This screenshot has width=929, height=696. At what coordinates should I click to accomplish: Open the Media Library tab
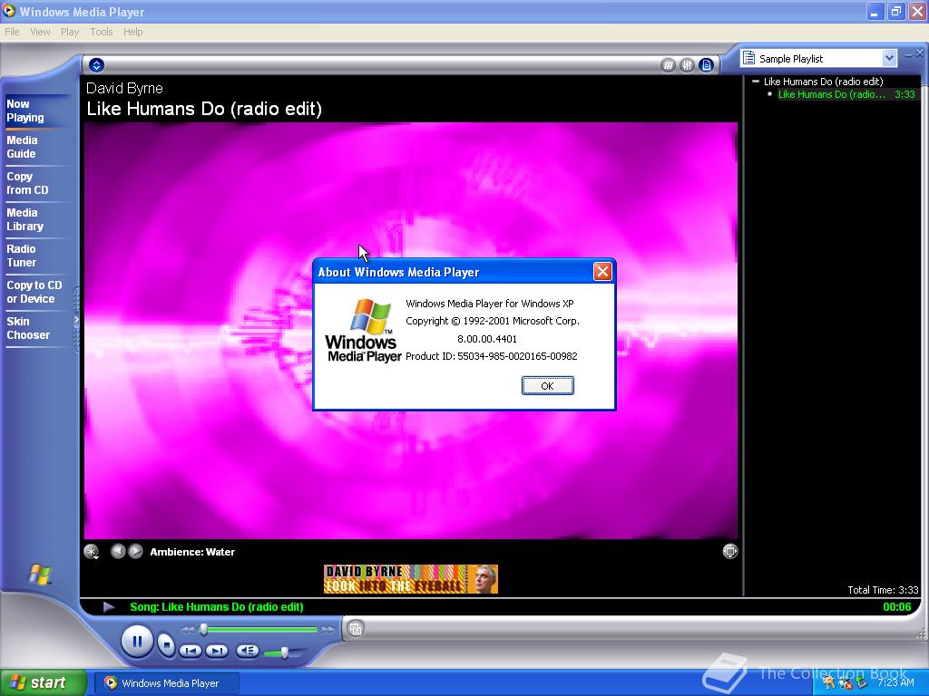24,219
